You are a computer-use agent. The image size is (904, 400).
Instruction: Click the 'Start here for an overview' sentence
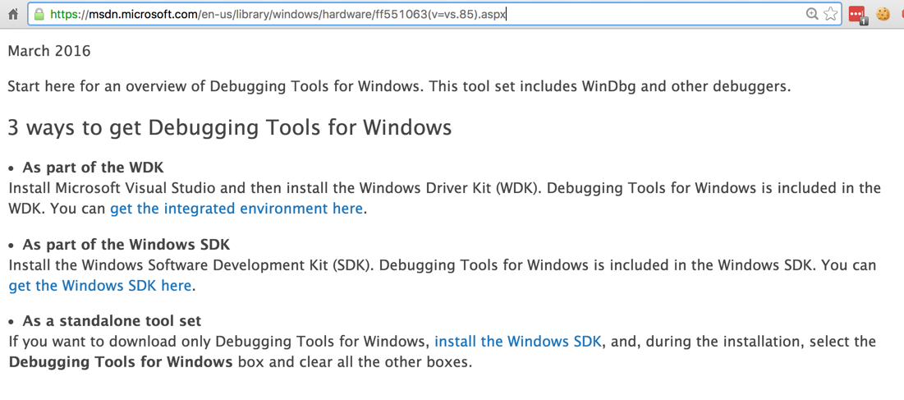(399, 88)
